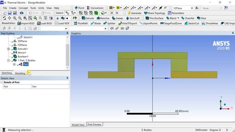
Task: Collapse the 1 Part, 5 Bodies node
Action: [x=8, y=60]
